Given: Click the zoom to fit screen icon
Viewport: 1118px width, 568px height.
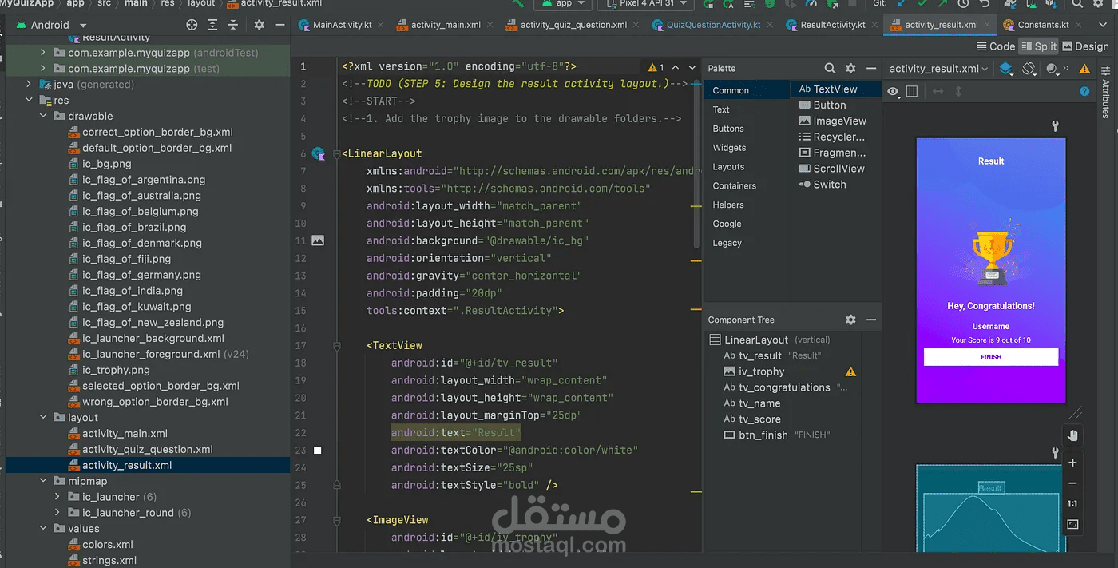Looking at the screenshot, I should coord(1072,525).
